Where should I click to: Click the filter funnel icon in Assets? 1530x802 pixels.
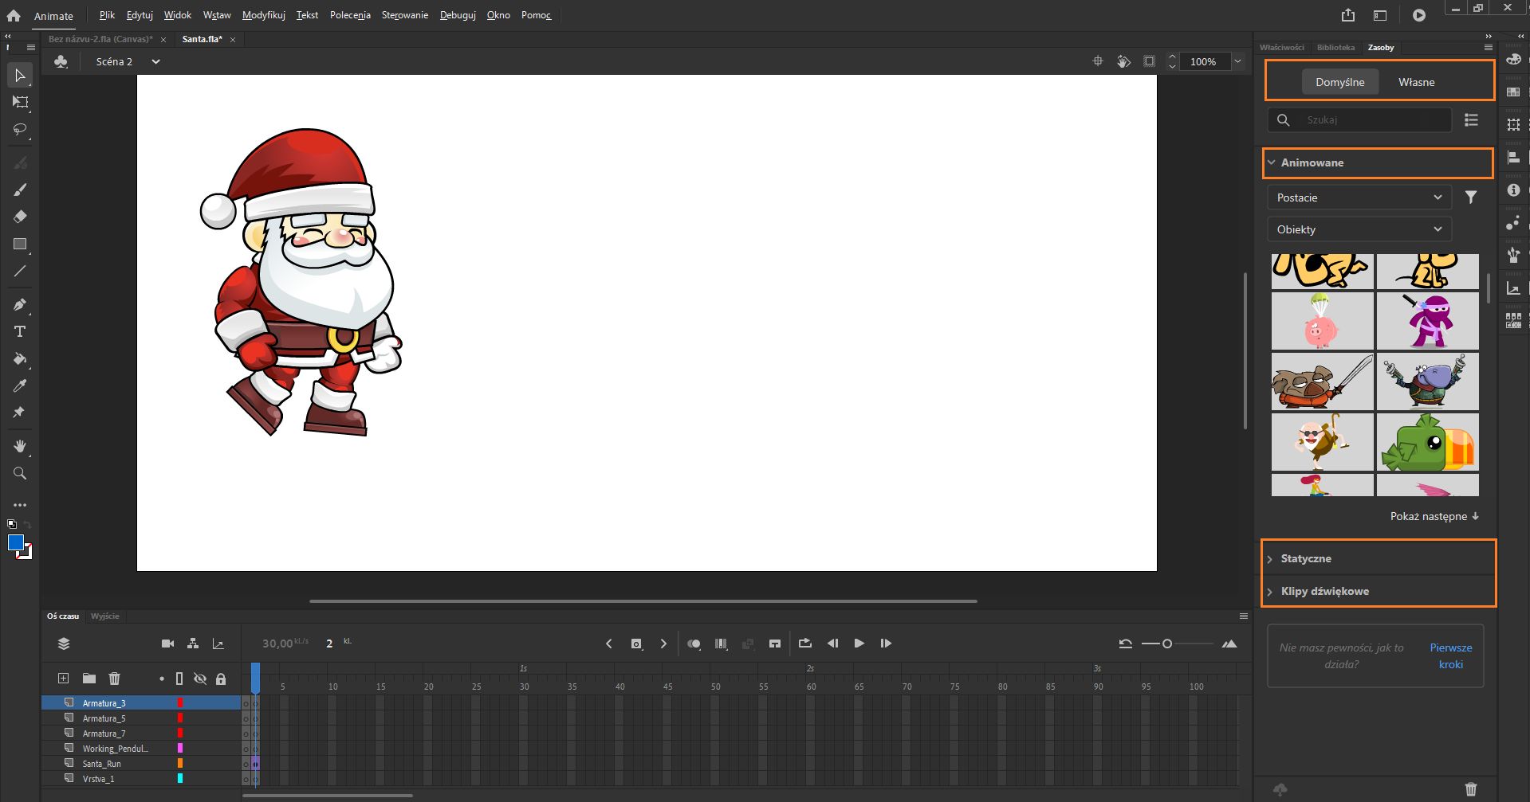[1471, 198]
